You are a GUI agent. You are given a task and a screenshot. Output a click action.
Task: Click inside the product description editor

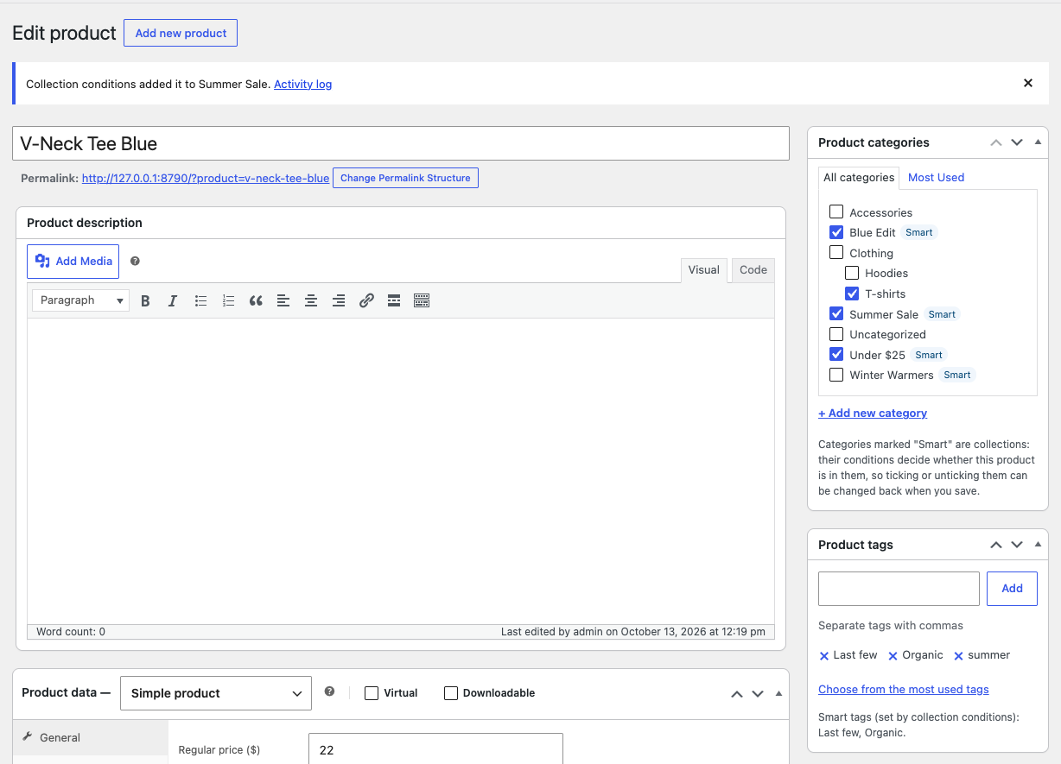pos(401,470)
